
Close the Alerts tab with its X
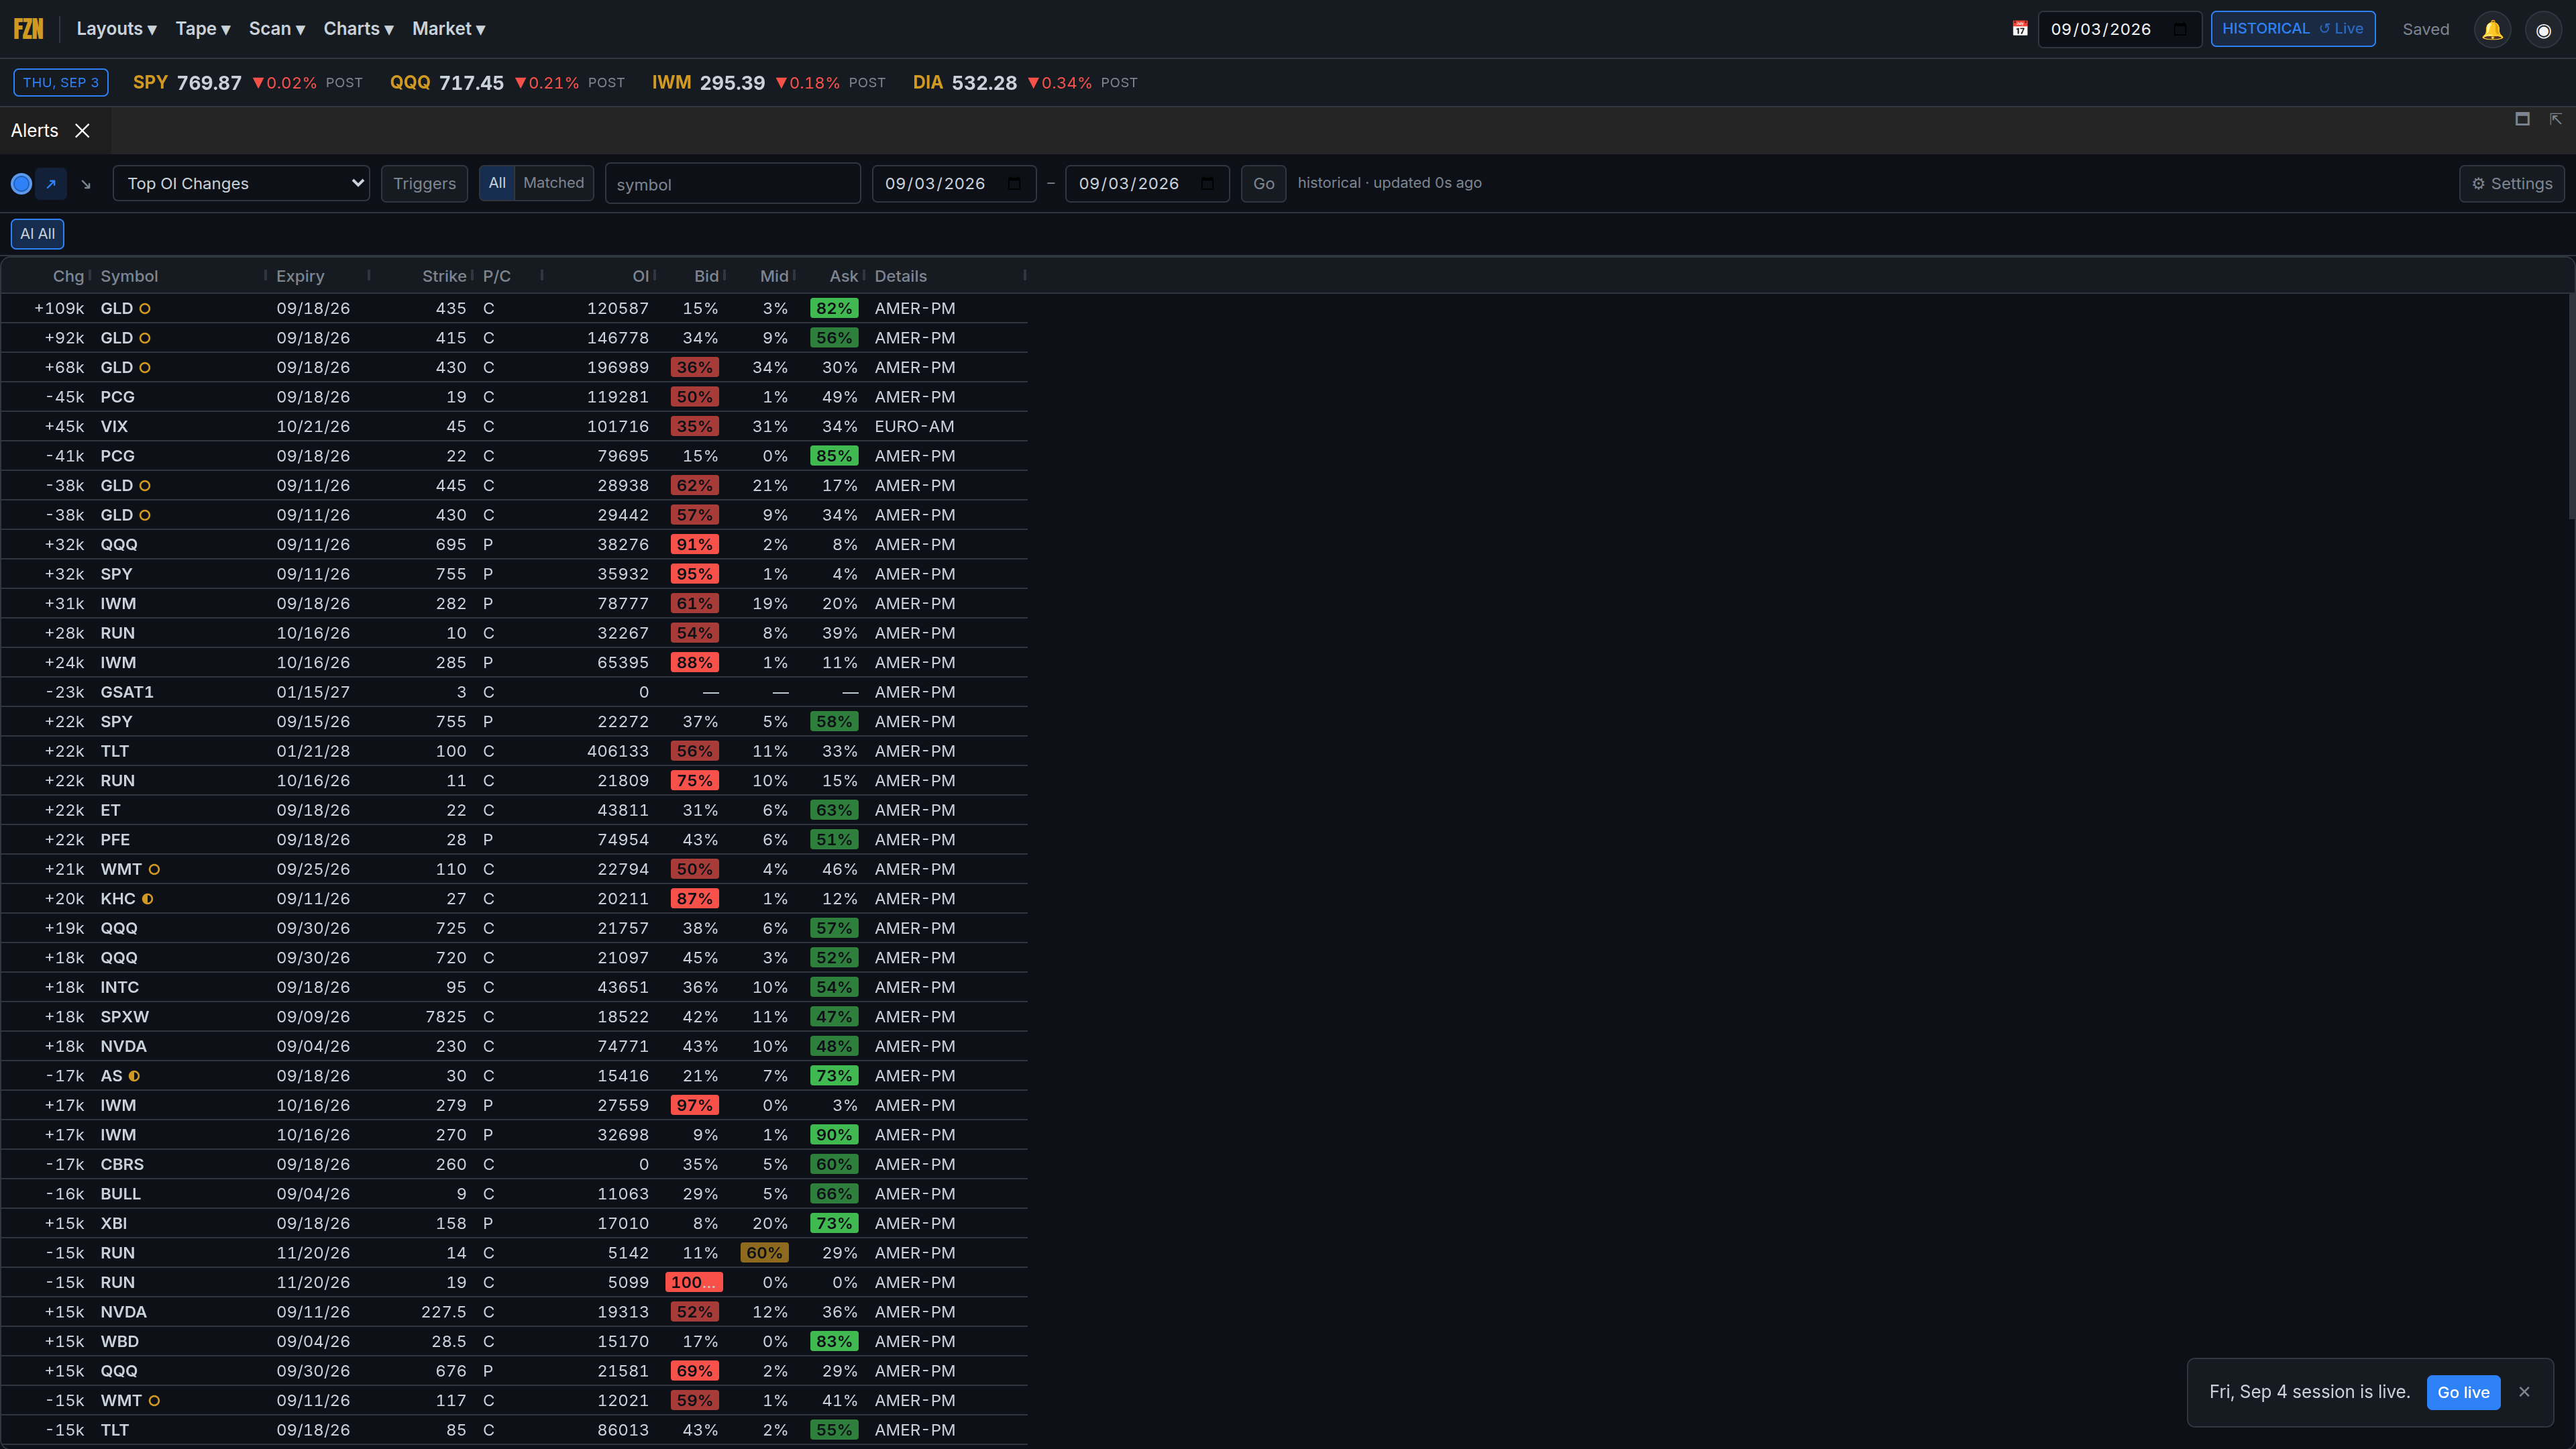(83, 131)
